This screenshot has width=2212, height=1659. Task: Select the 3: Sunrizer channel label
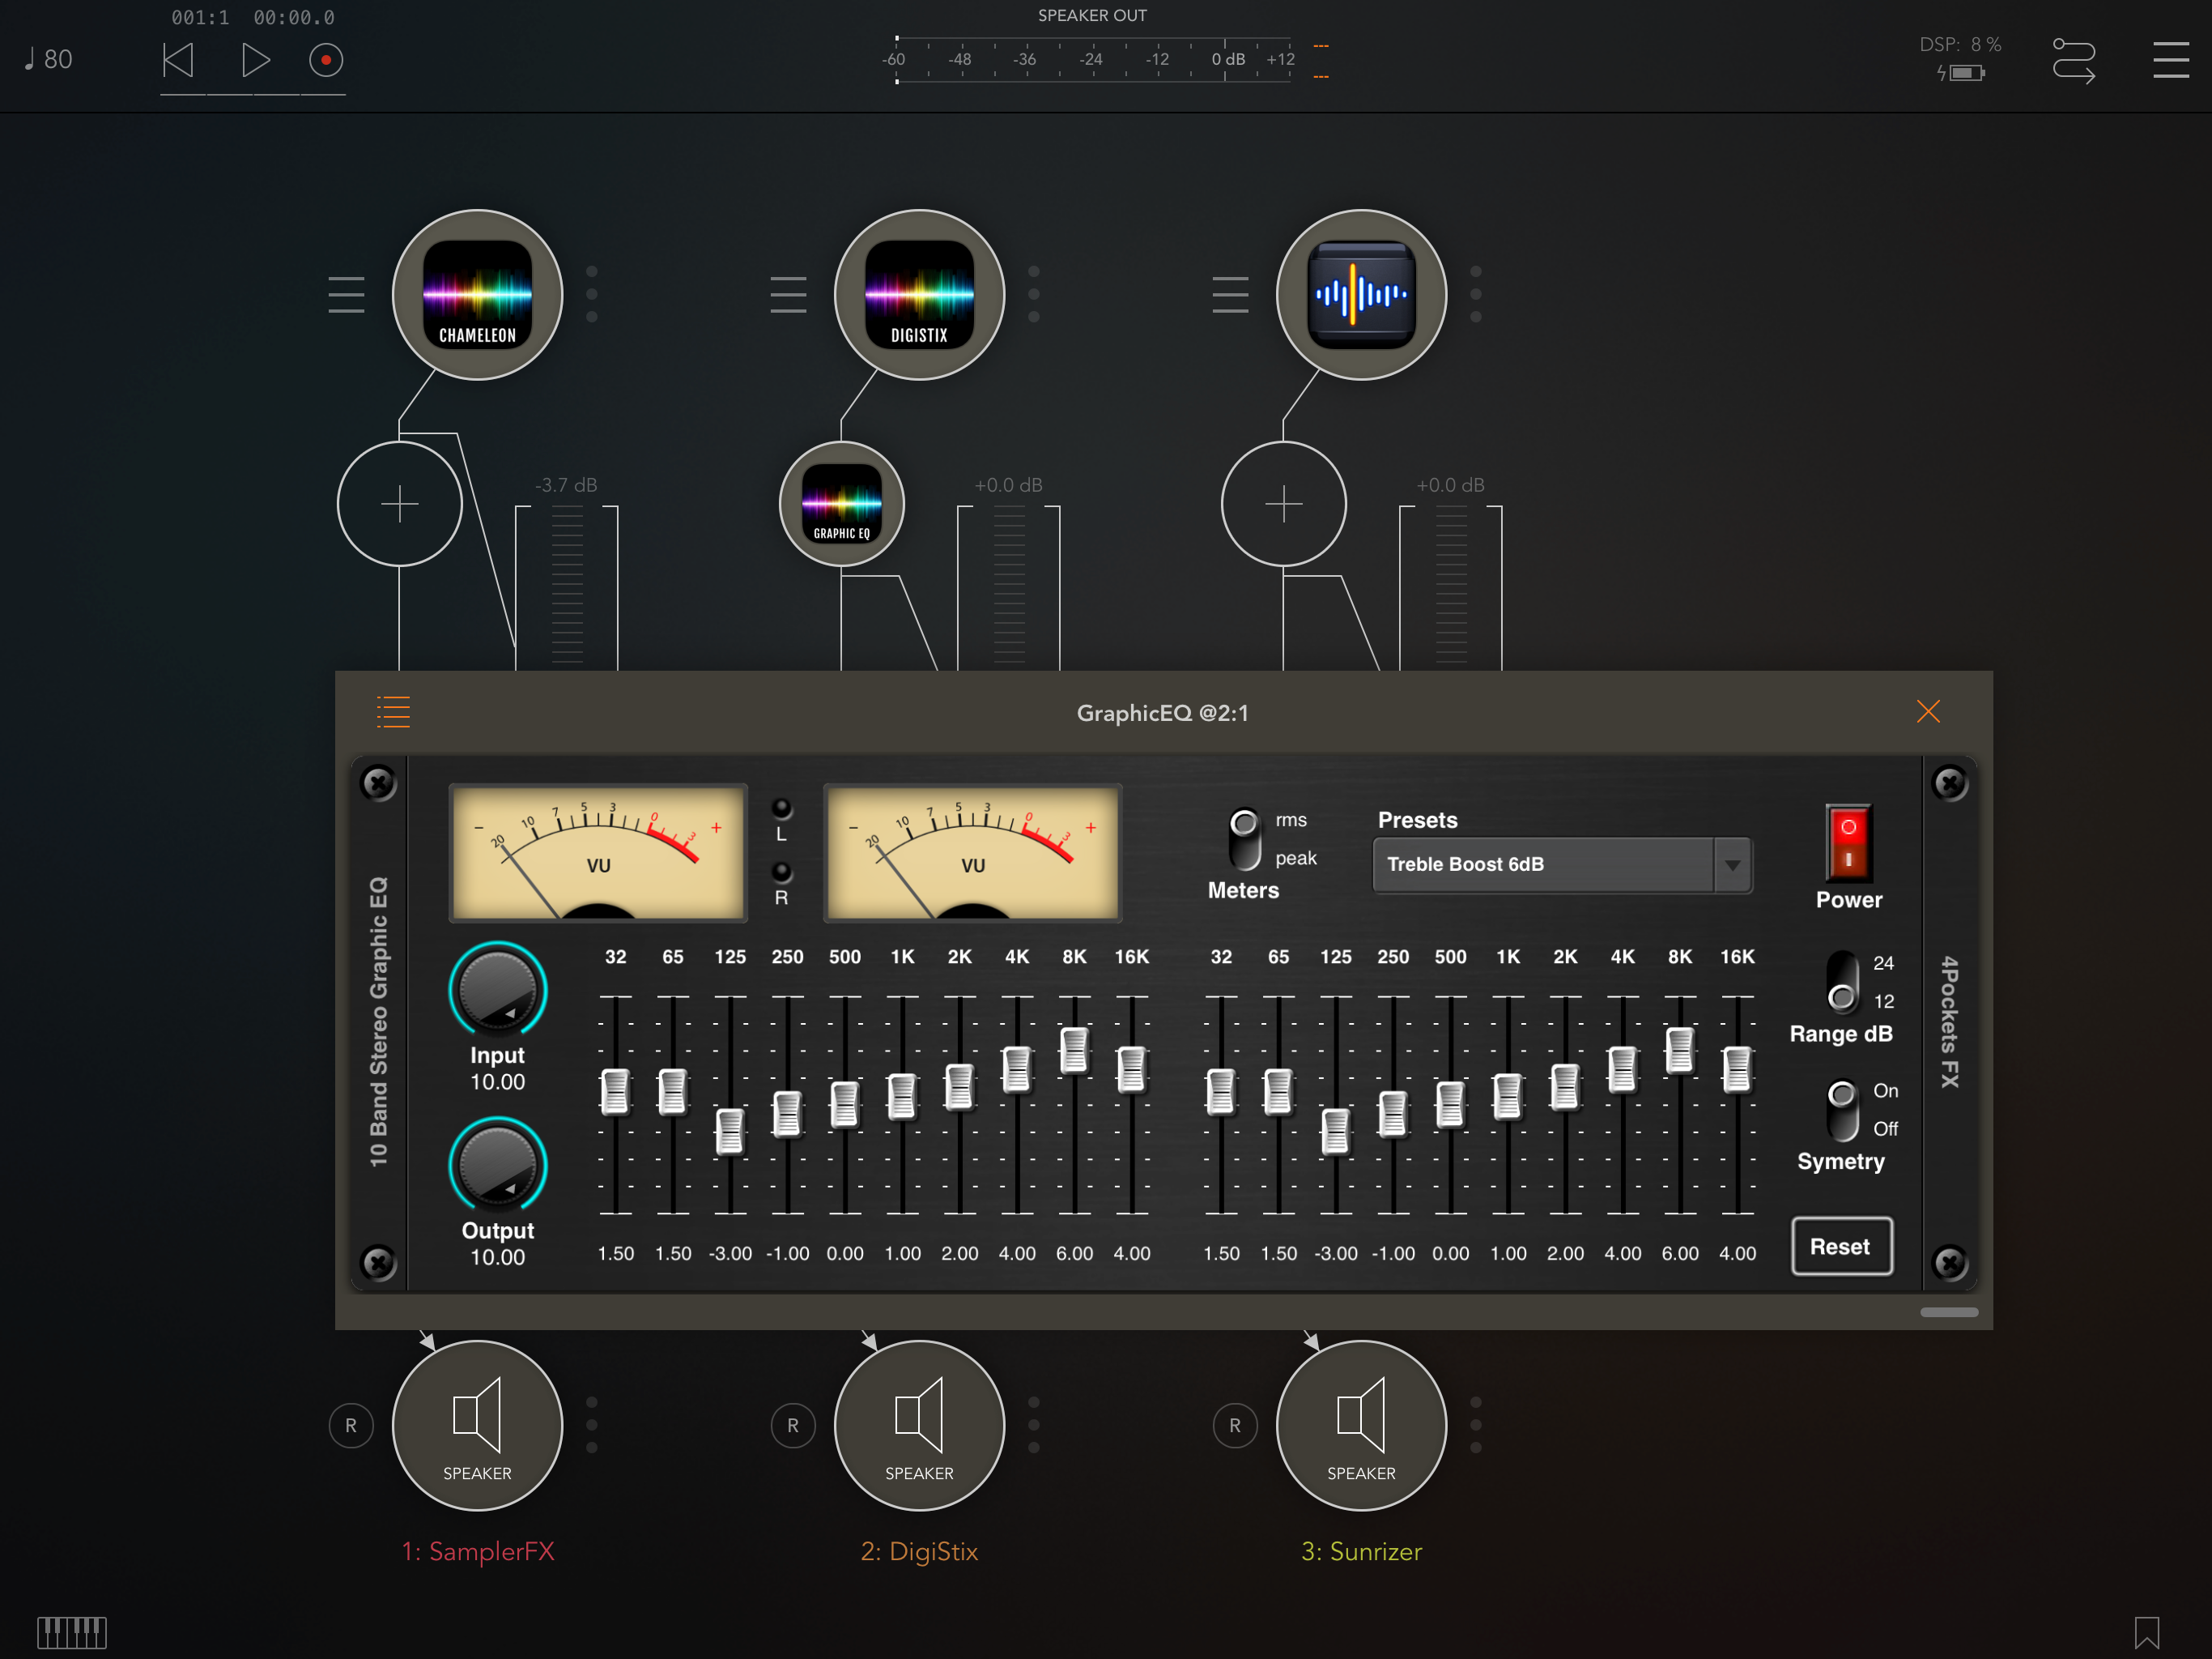tap(1361, 1551)
